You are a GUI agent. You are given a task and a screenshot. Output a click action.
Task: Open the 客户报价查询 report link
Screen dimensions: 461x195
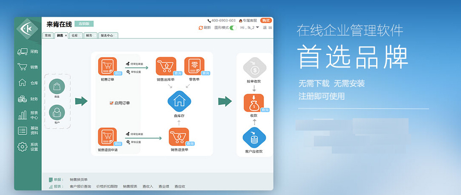coord(80,186)
